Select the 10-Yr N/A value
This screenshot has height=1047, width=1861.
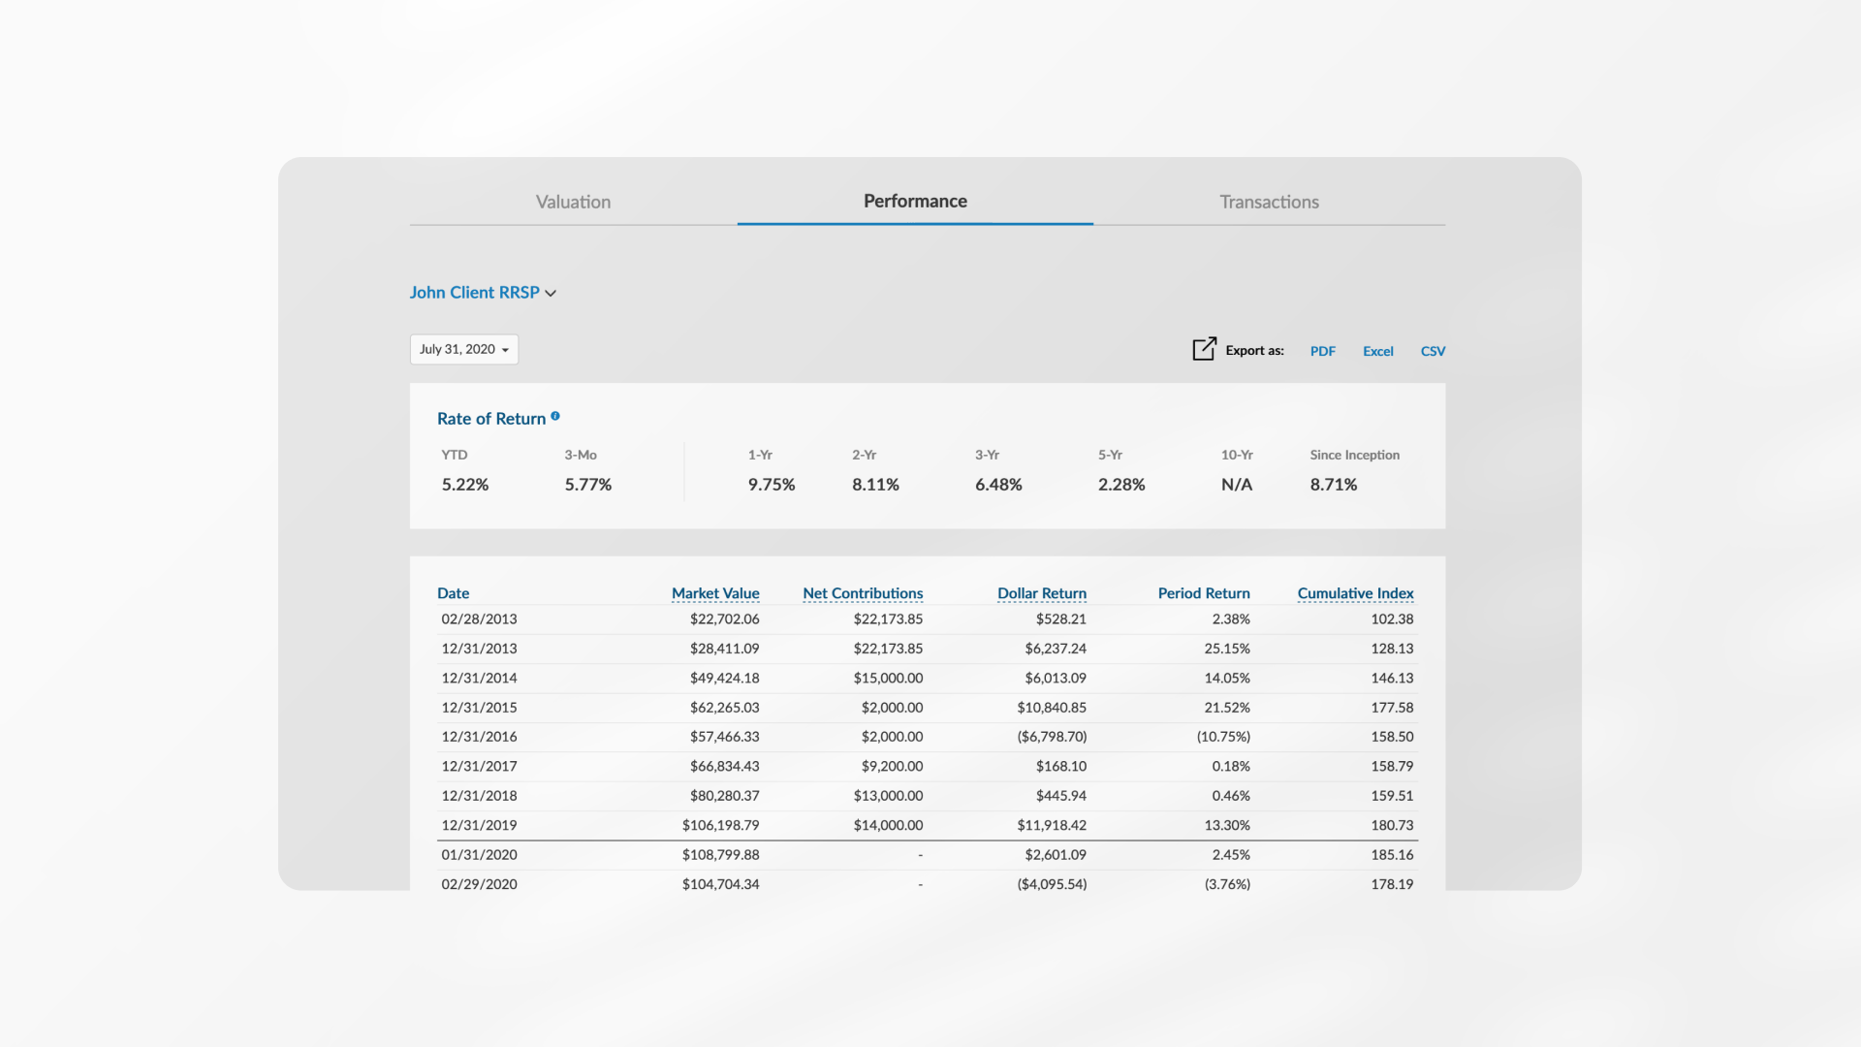pyautogui.click(x=1237, y=485)
